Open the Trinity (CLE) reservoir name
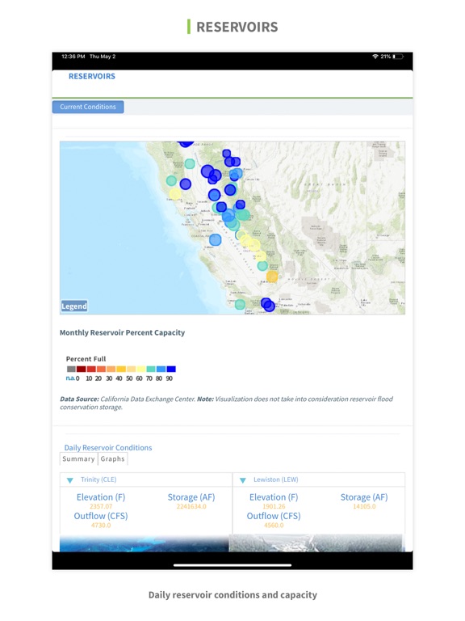This screenshot has width=465, height=621. (98, 479)
